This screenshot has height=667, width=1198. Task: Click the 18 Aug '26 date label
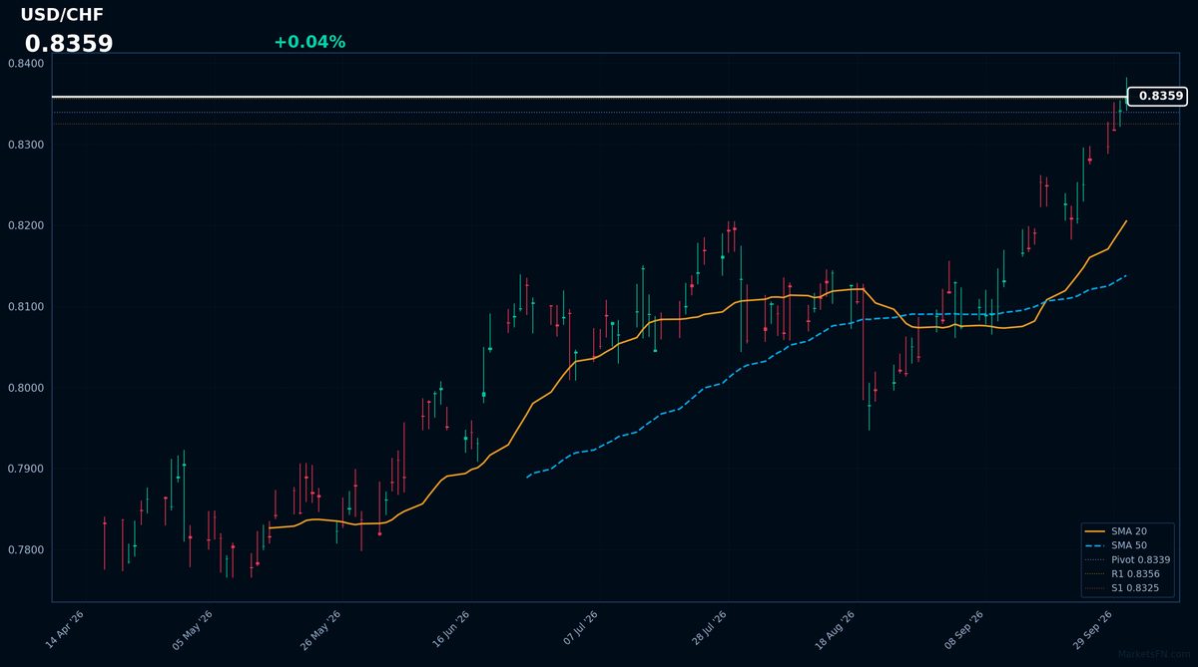(836, 630)
